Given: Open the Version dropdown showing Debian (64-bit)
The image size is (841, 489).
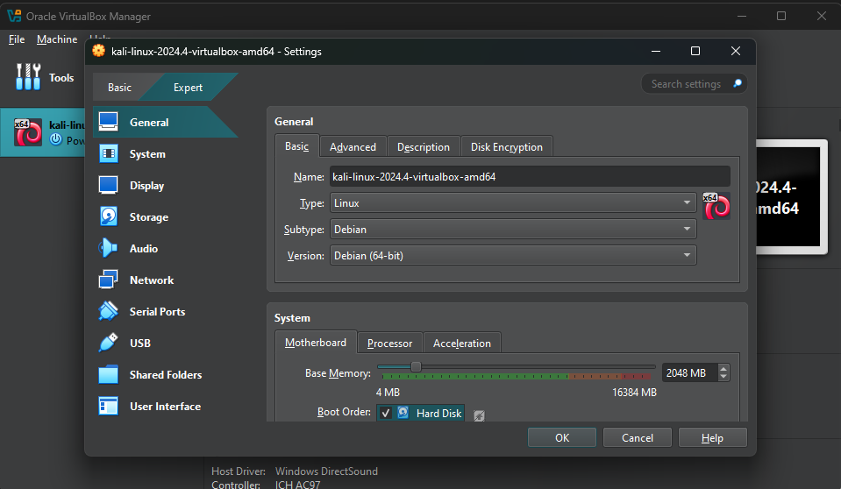Looking at the screenshot, I should pyautogui.click(x=513, y=255).
